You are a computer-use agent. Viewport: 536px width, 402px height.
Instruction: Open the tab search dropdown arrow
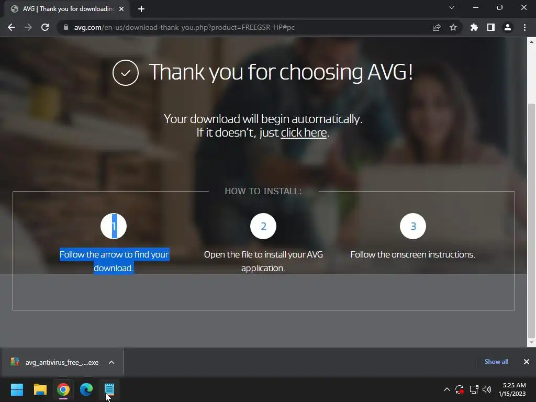[452, 7]
